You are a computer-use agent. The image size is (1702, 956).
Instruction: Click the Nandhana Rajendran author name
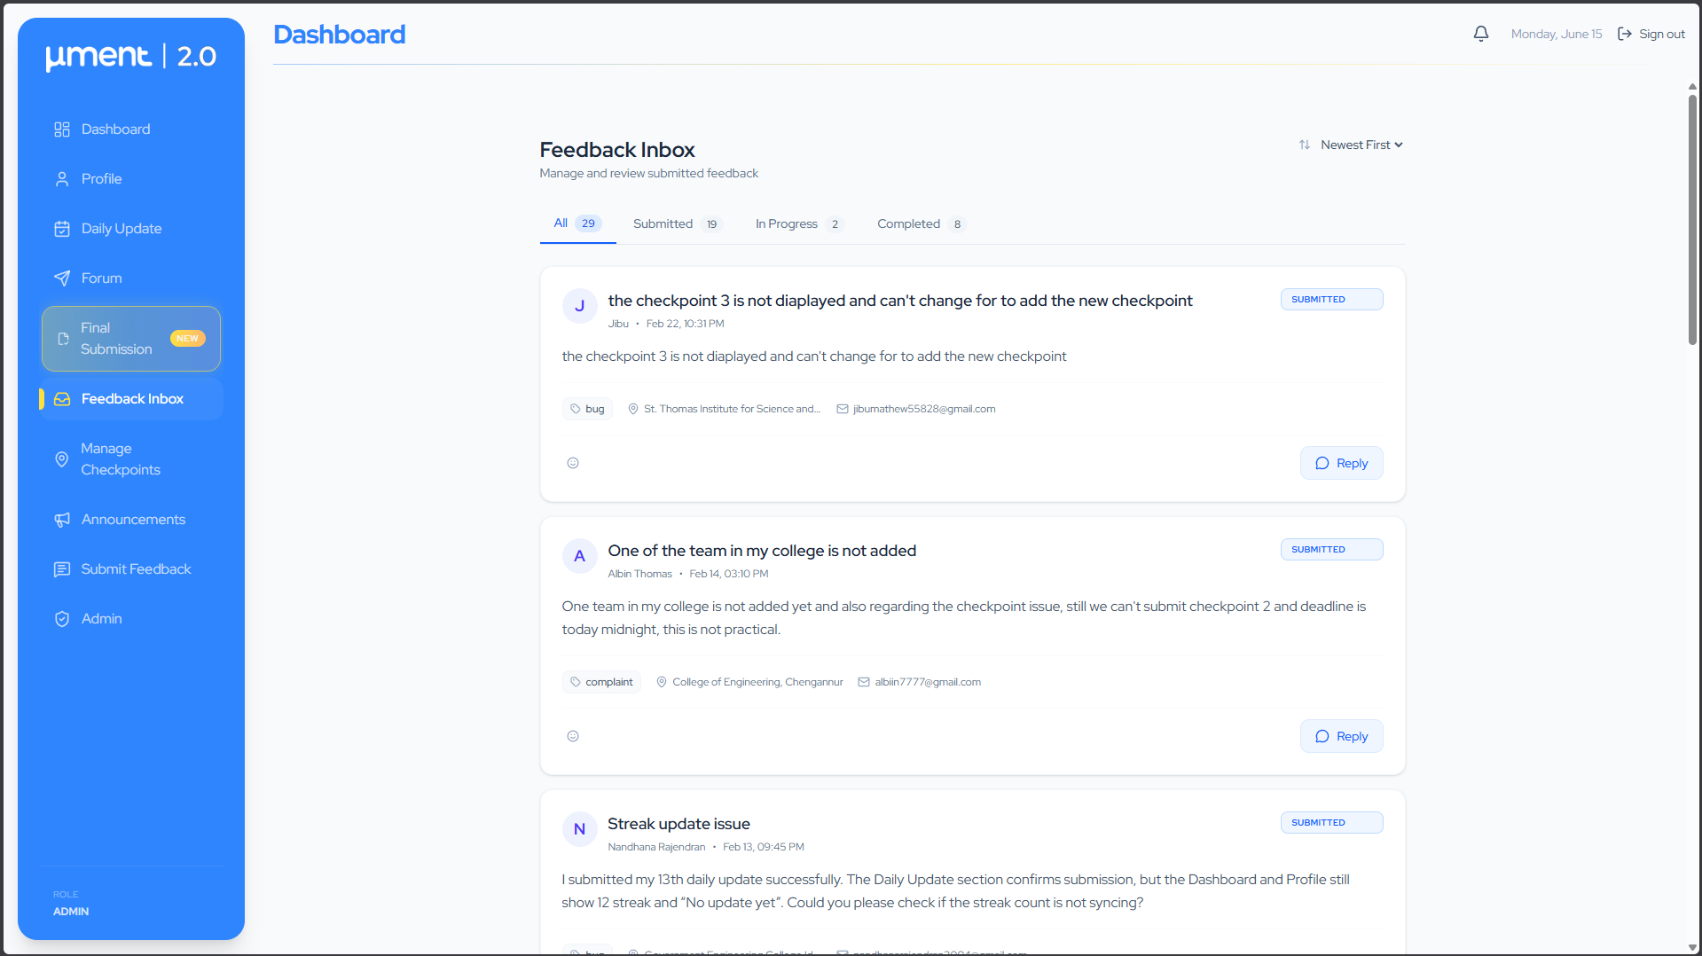656,847
